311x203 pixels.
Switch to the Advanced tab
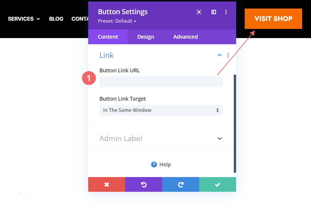(x=185, y=37)
